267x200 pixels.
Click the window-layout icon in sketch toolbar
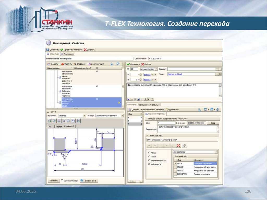[73, 121]
